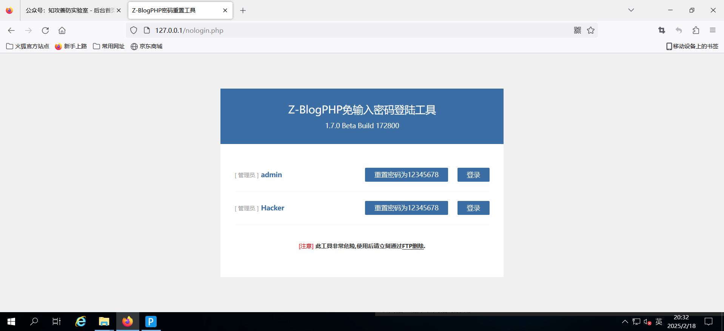Screen dimensions: 724x331
Task: Open the browser home page
Action: [x=62, y=31]
